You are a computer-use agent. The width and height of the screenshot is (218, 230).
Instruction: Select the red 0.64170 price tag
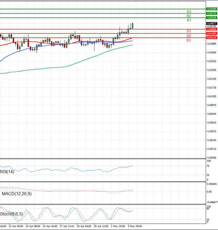click(211, 38)
